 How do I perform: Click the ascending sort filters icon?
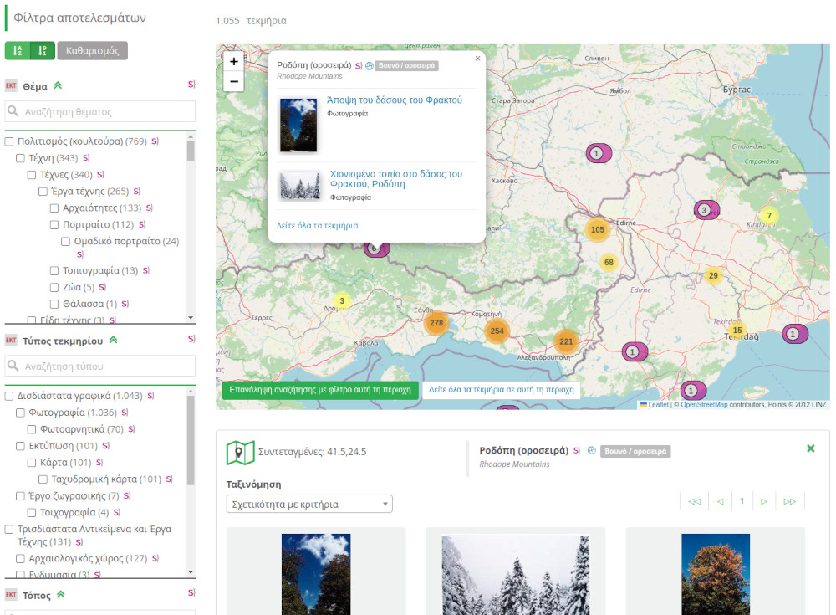pos(18,51)
